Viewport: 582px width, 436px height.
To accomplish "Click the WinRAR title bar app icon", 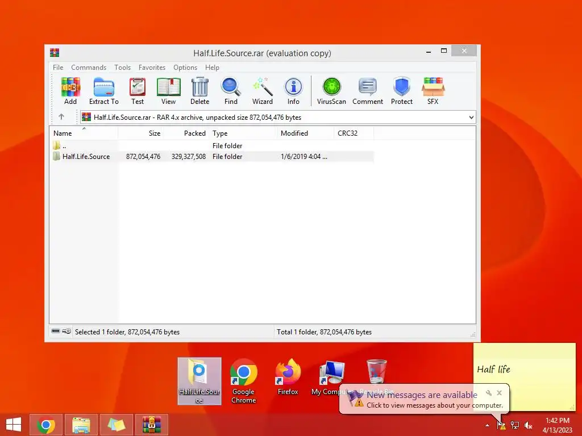I will coord(55,52).
